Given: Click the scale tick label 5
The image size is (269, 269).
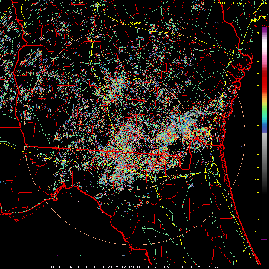Looking at the screenshot, I should click(x=258, y=60).
